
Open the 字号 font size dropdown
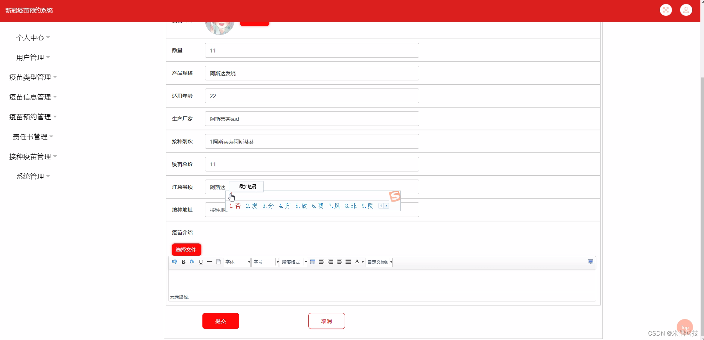click(265, 262)
